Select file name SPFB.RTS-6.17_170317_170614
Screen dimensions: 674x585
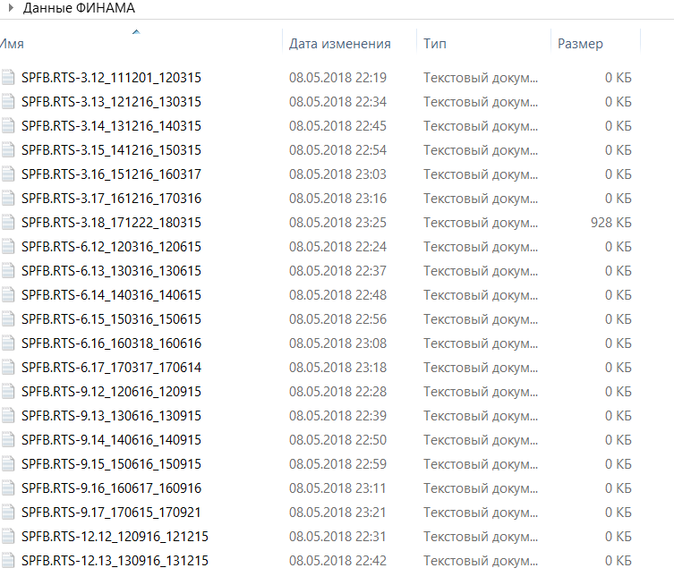coord(111,368)
